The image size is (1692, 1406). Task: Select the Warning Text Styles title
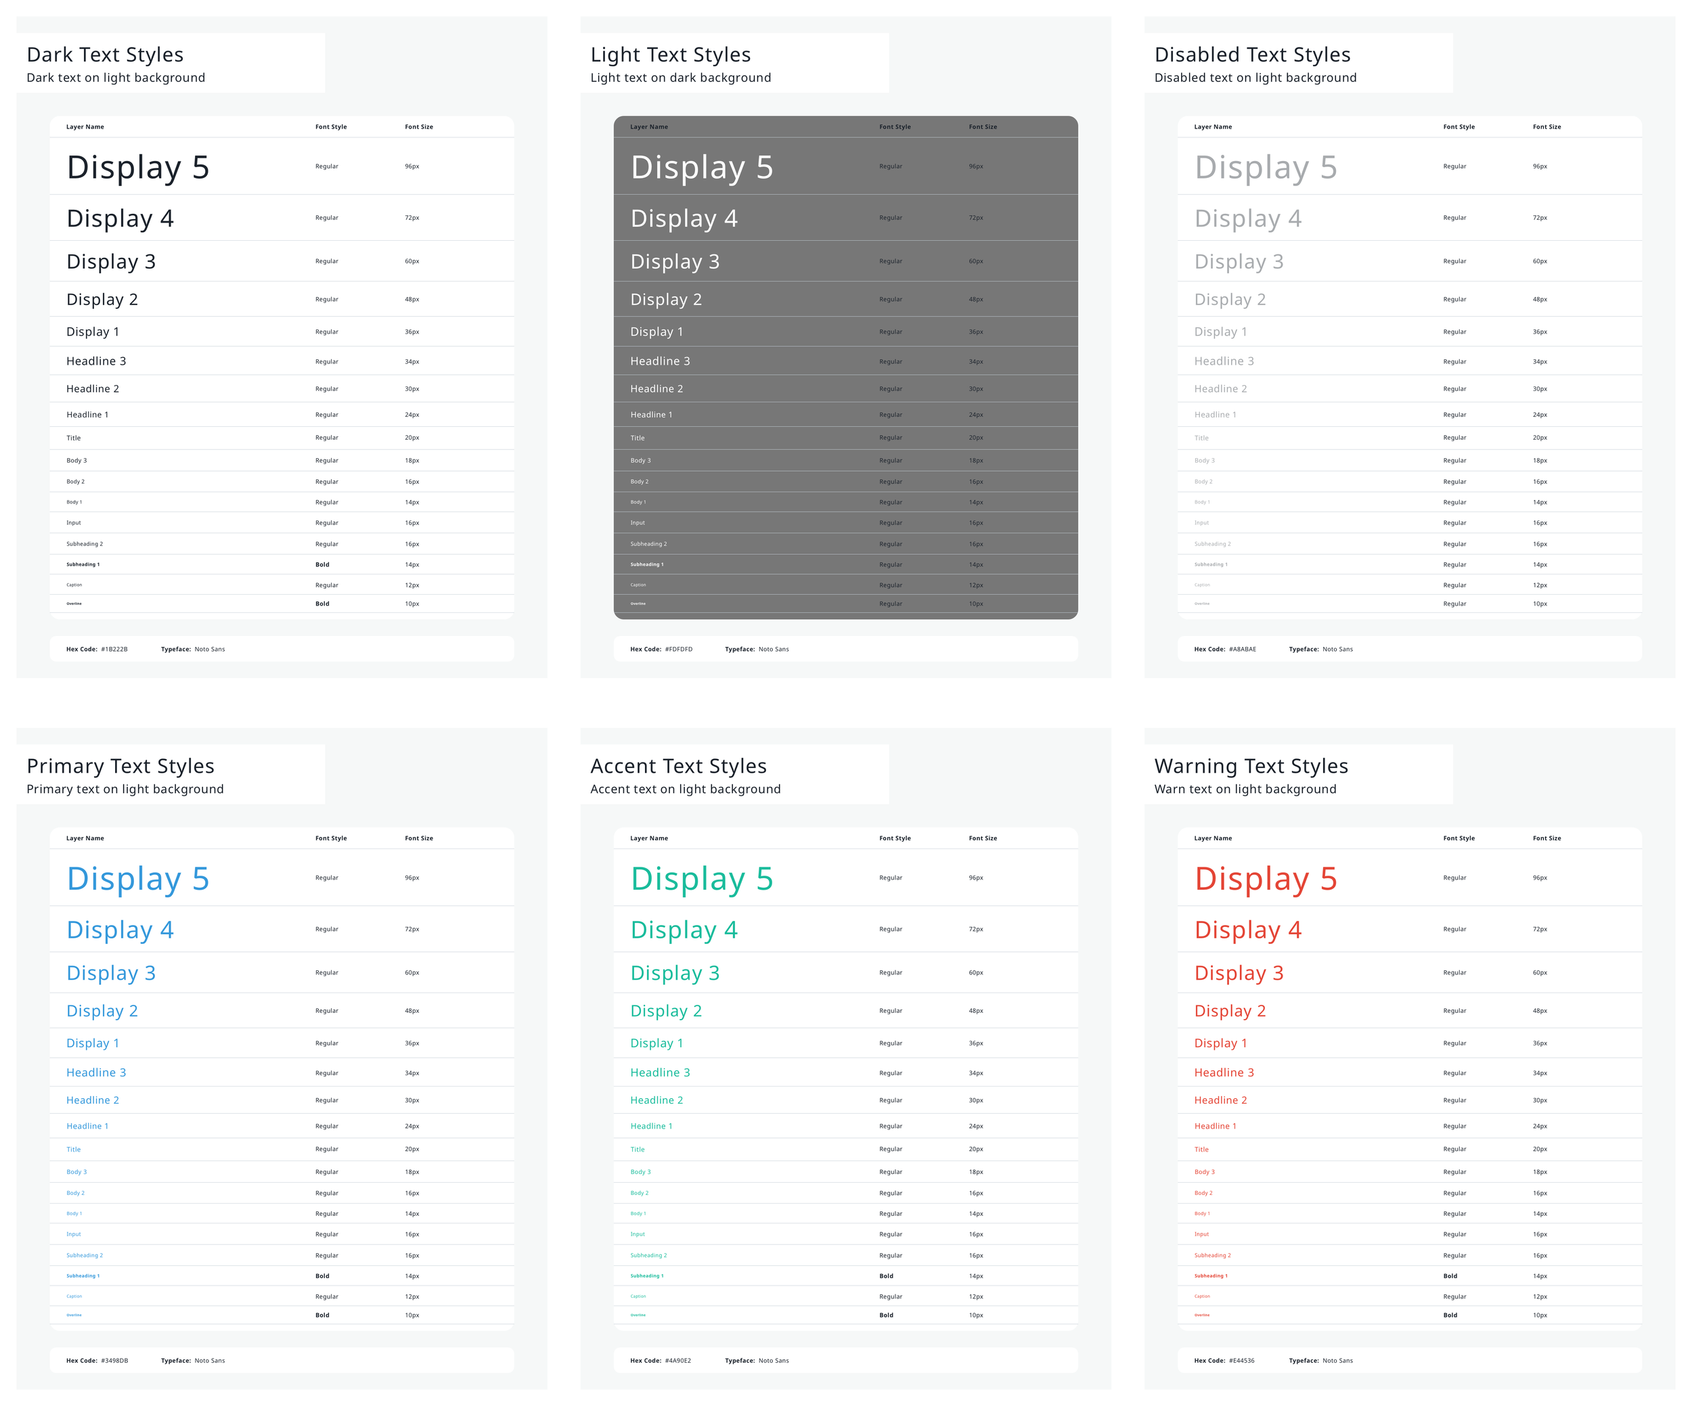pos(1251,766)
